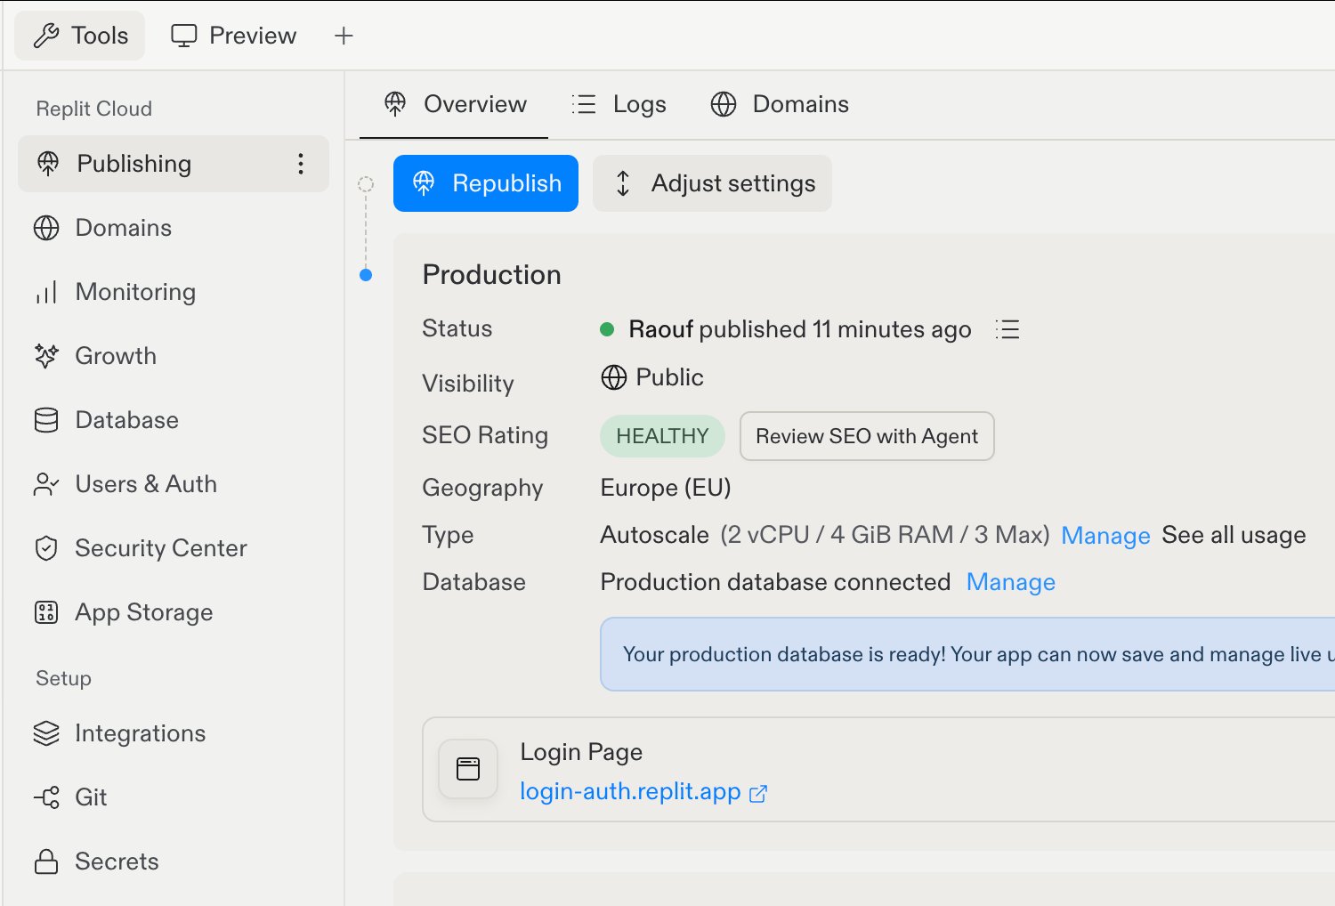Click the Monitoring bar chart icon
Screen dimensions: 1335x906
click(x=46, y=292)
